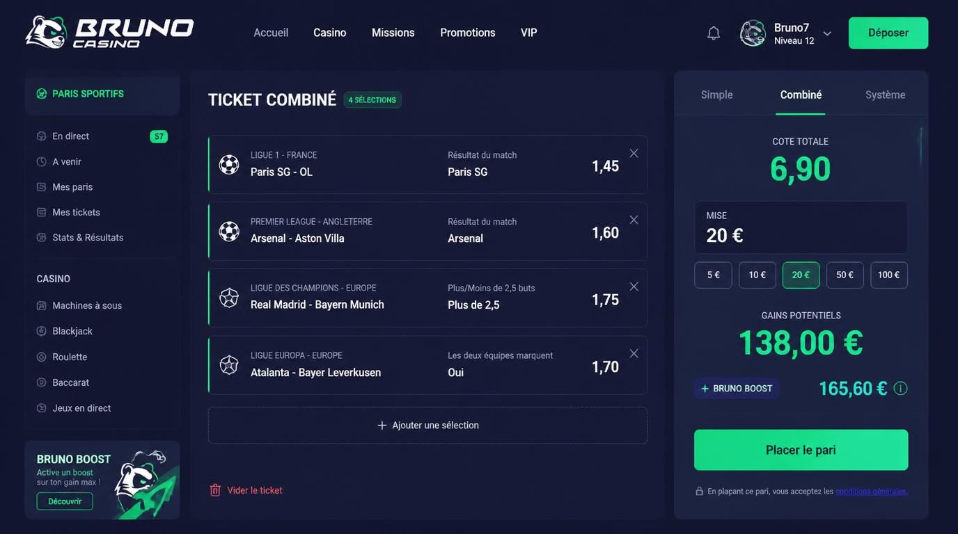Switch to the Système bet tab
This screenshot has width=958, height=534.
pyautogui.click(x=886, y=95)
